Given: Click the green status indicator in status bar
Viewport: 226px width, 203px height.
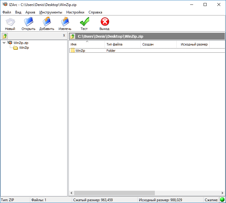Looking at the screenshot, I should [x=222, y=200].
